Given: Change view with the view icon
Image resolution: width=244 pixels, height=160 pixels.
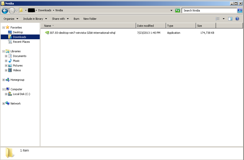Looking at the screenshot, I should (x=217, y=19).
